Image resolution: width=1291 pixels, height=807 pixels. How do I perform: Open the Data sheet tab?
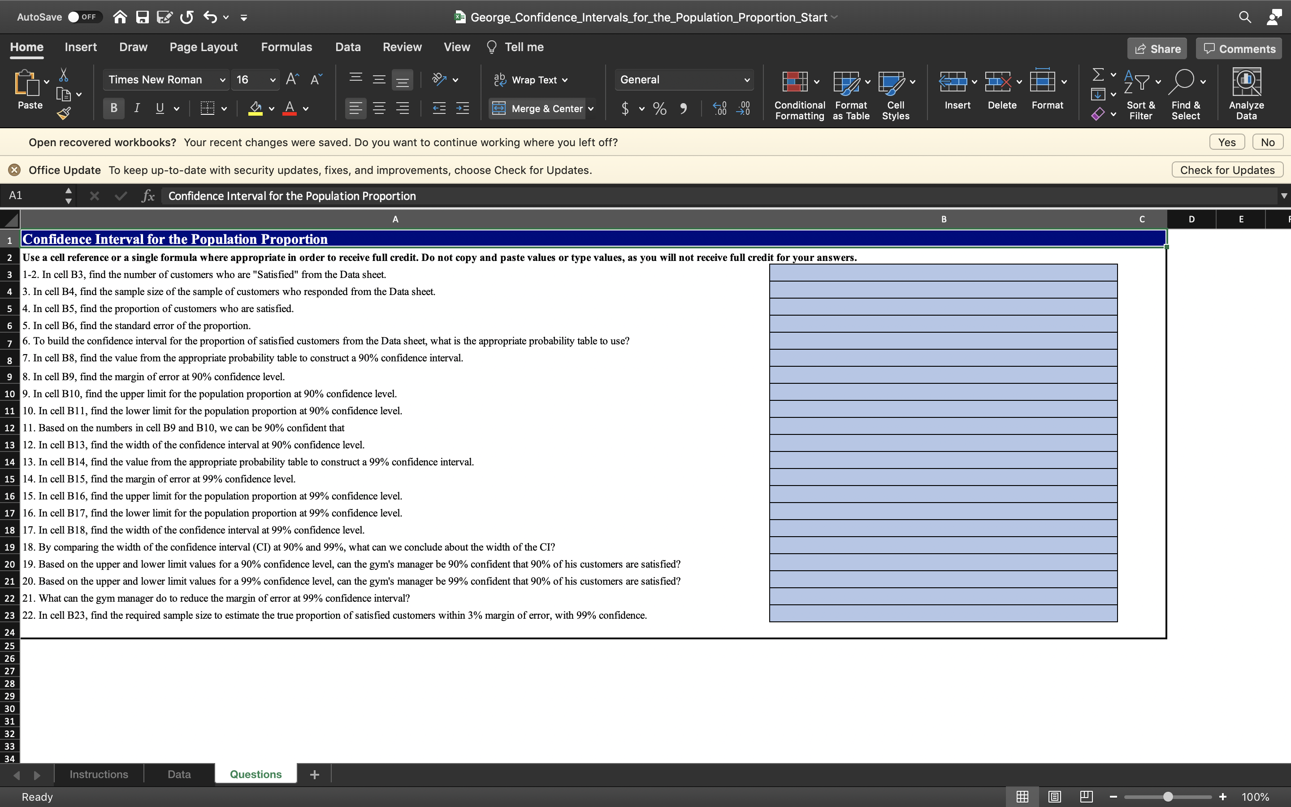(x=178, y=773)
